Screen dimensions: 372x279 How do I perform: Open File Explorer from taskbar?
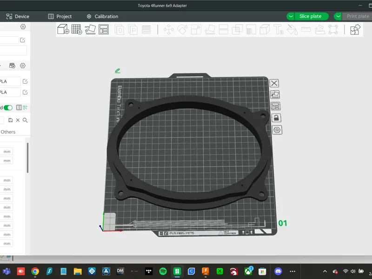tap(78, 271)
